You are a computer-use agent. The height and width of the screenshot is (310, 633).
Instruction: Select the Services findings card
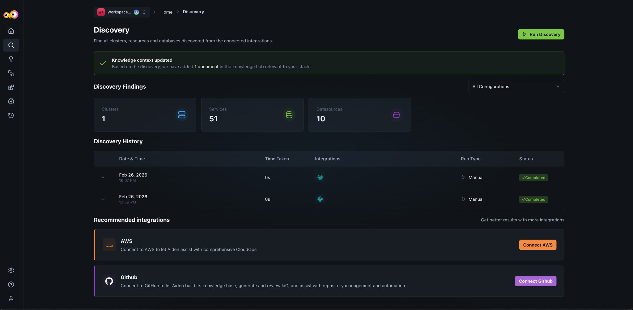click(252, 115)
